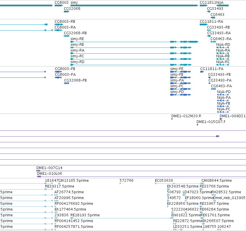Click the EK228956.5prime EST label
This screenshot has height=231, width=246.
coord(183,204)
